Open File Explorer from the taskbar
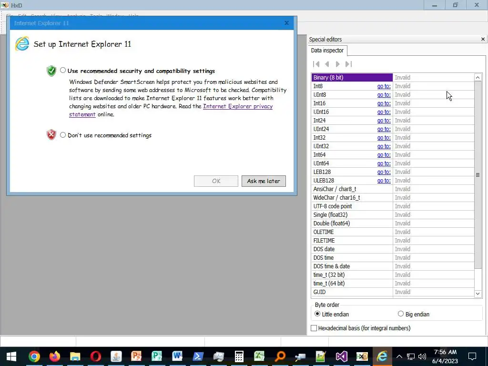The height and width of the screenshot is (366, 488). point(75,356)
